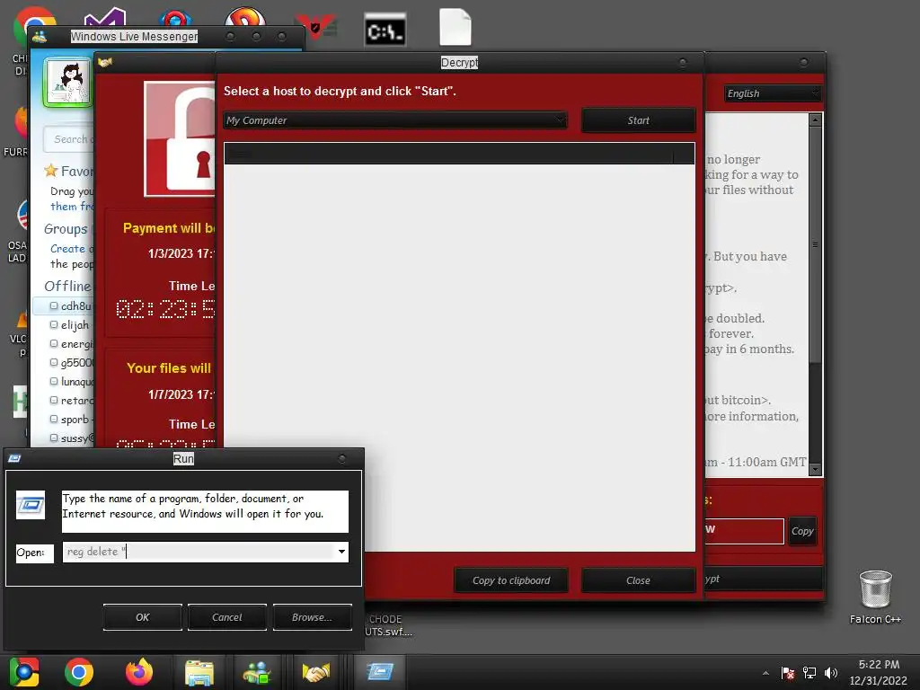Open the English language dropdown
This screenshot has width=920, height=690.
click(x=772, y=93)
